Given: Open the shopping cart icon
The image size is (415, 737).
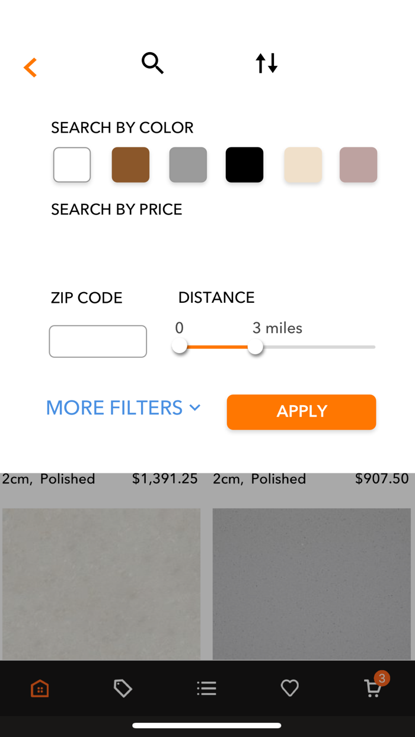Looking at the screenshot, I should [x=373, y=688].
